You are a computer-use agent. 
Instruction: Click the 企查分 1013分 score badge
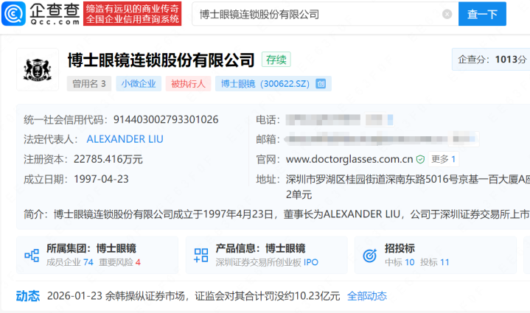pos(492,60)
